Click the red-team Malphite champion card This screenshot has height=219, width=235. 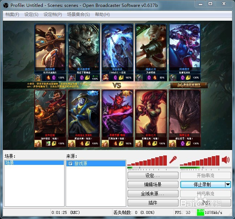tap(185, 118)
